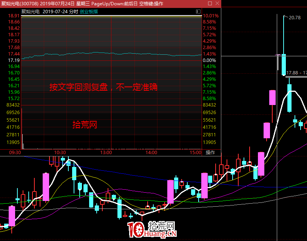Click the left-hand 13905 volume axis label
The image size is (307, 241).
point(13,142)
